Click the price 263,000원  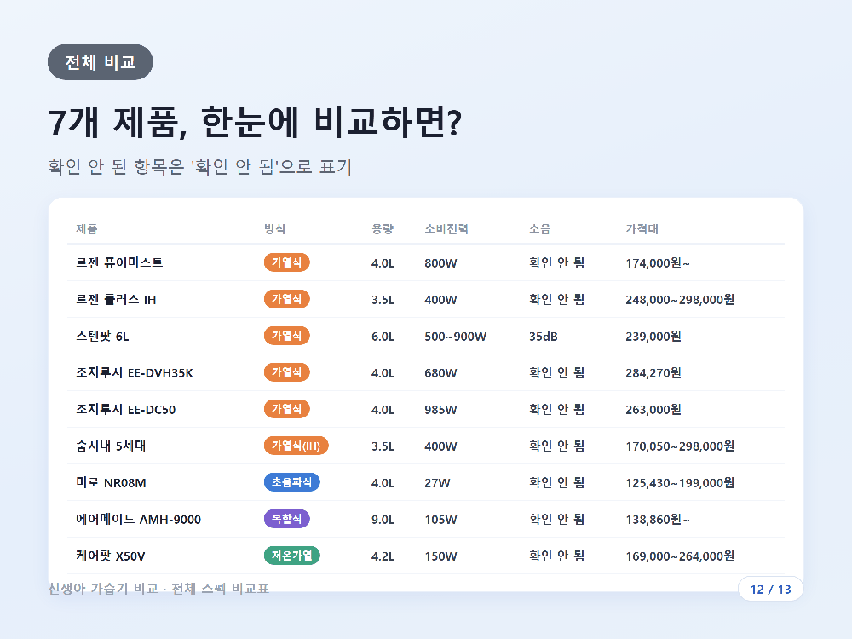pos(653,410)
